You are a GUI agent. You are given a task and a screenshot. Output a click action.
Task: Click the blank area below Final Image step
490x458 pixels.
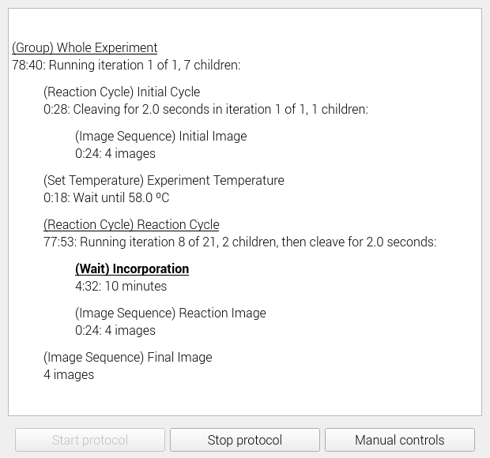click(x=245, y=399)
